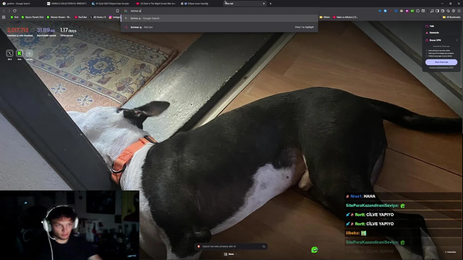The width and height of the screenshot is (463, 260).
Task: Open the ikinsan Stream bookmark
Action: click(x=59, y=17)
